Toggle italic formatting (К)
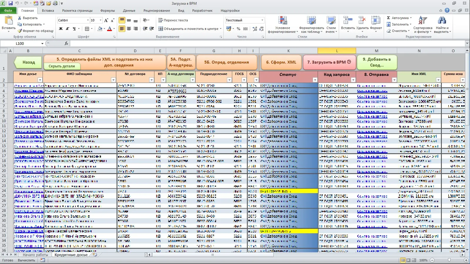The image size is (470, 264). 68,29
